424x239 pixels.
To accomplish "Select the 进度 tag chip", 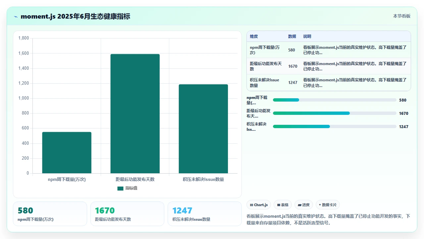I will 304,205.
